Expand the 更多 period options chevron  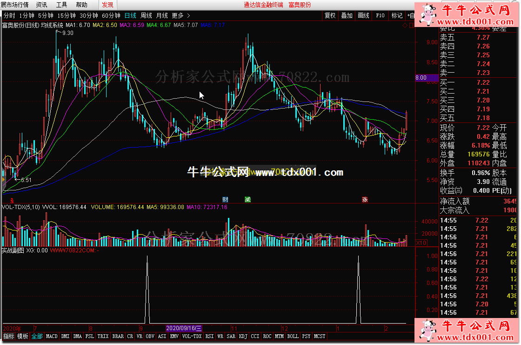(x=189, y=16)
